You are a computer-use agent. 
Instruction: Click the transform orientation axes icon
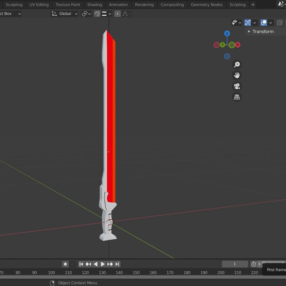pos(54,14)
